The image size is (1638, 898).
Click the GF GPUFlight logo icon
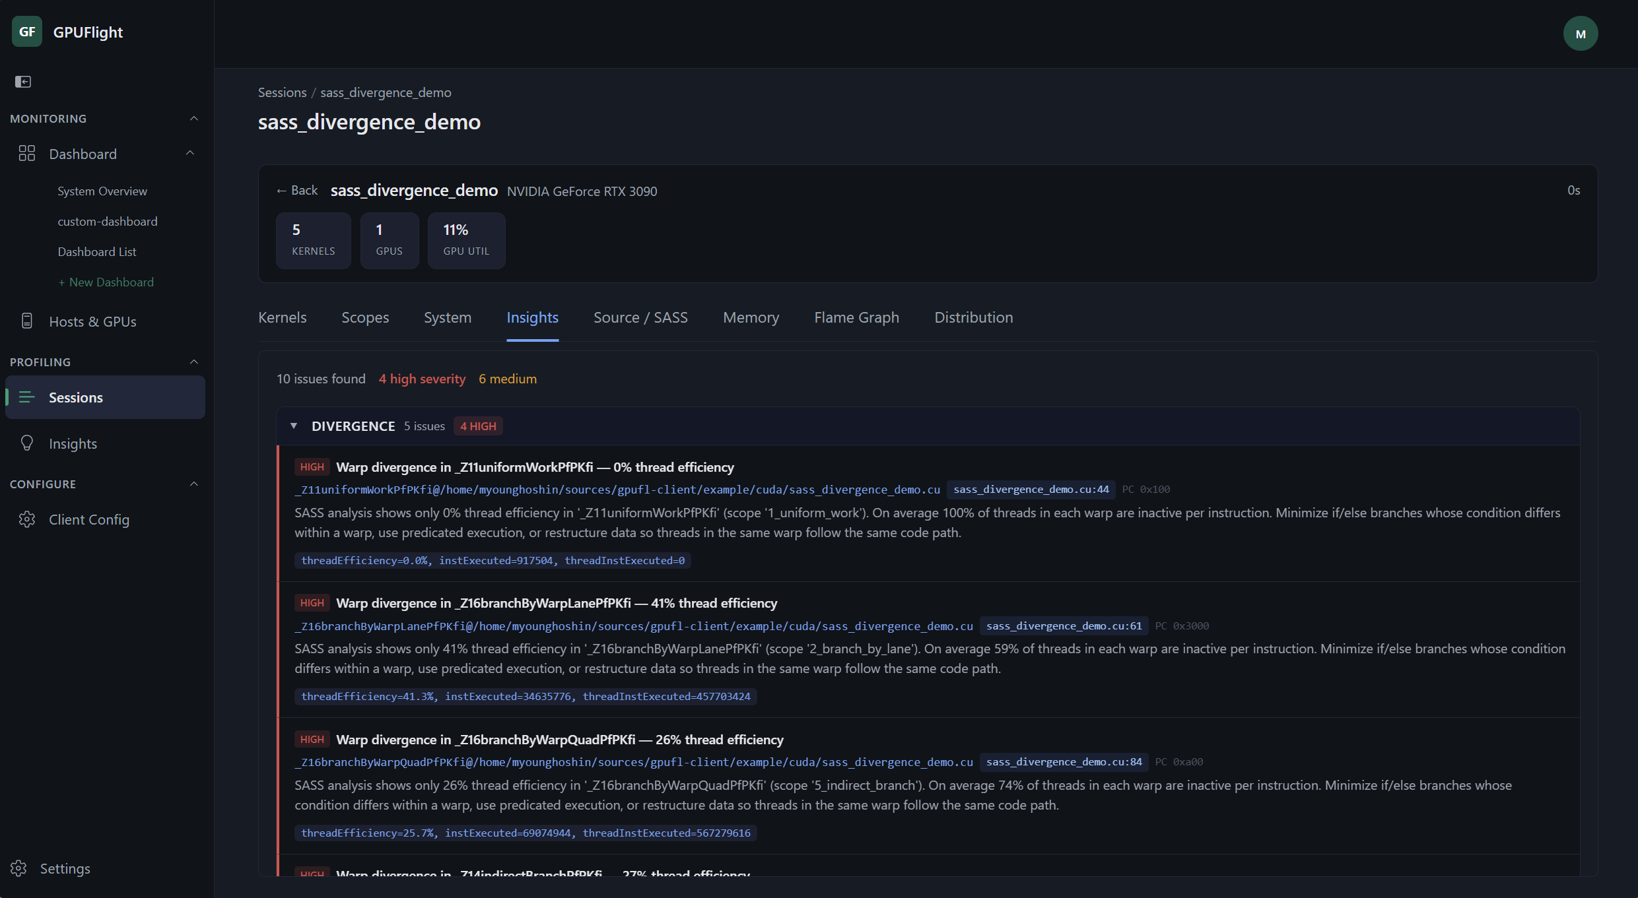pos(27,32)
